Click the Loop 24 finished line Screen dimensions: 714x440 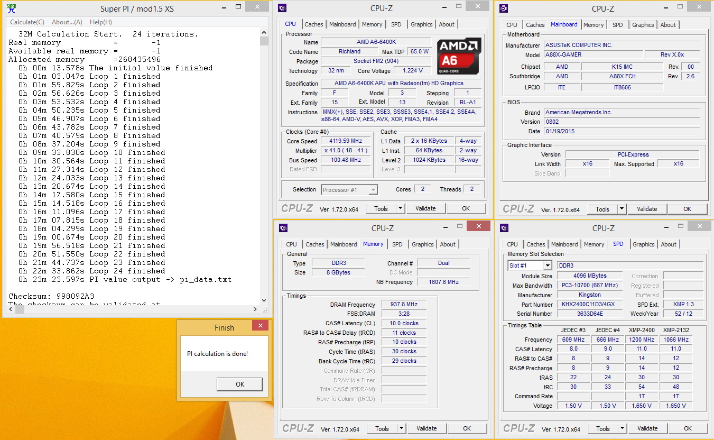[x=92, y=271]
